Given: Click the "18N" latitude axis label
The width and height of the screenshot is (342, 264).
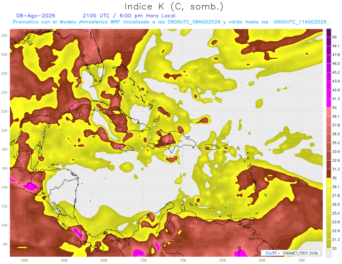Looking at the screenshot, I should pos(4,149).
